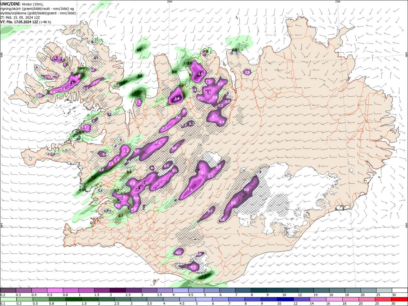This screenshot has width=408, height=306.
Task: Click the '4.5' label in the upper legend row
Action: [x=191, y=295]
